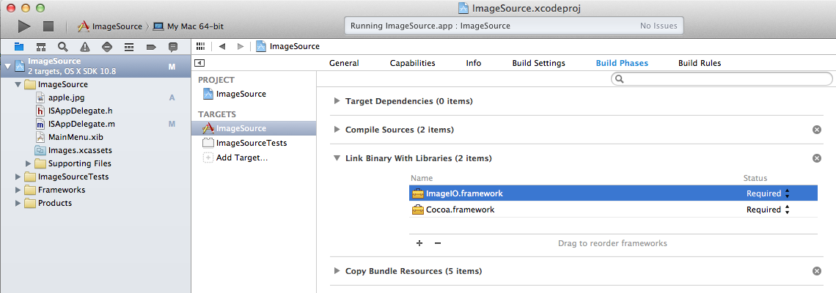Viewport: 836px width, 293px height.
Task: Expand Copy Bundle Resources section
Action: pyautogui.click(x=337, y=270)
